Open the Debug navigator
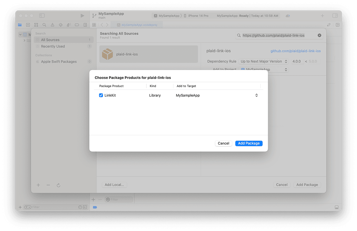The image size is (357, 231). 69,25
